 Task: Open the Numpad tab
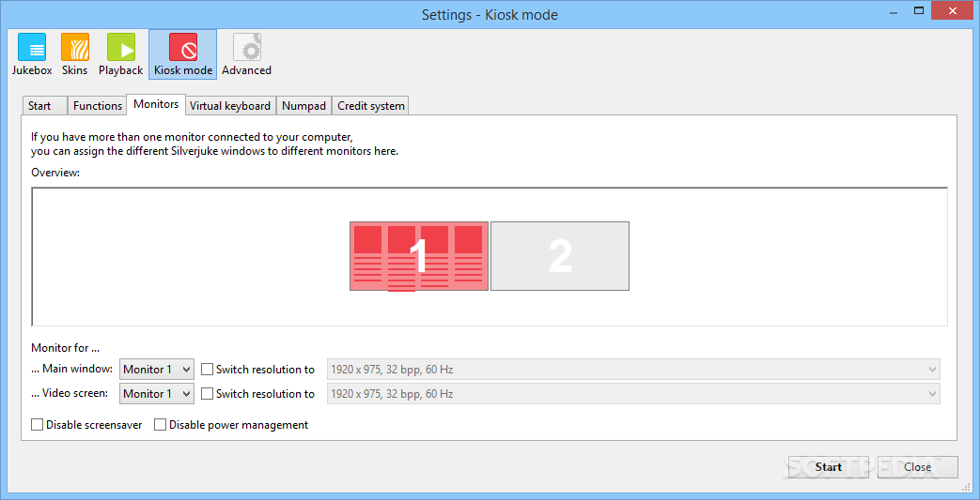pos(303,105)
